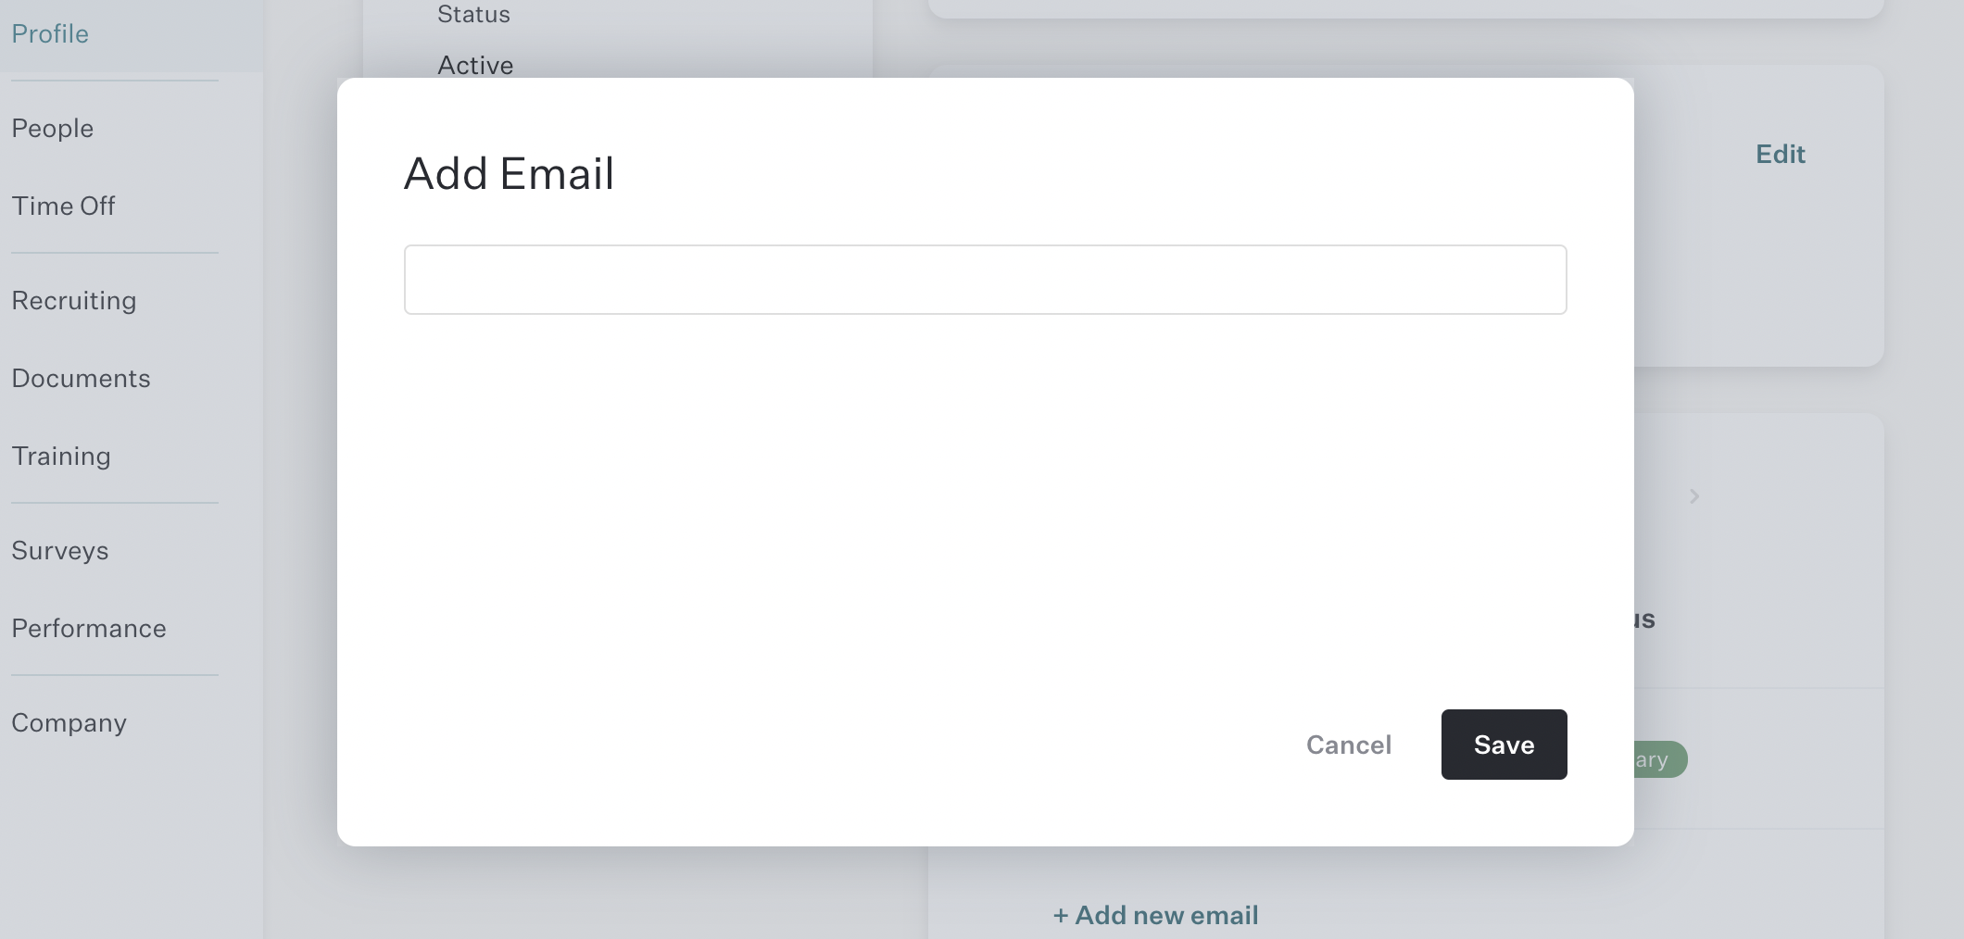
Task: Save the new email address
Action: pos(1503,744)
